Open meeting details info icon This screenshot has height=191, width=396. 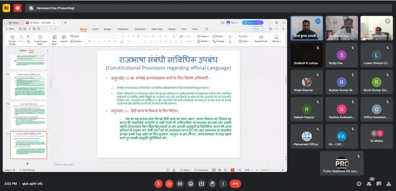coord(359,184)
